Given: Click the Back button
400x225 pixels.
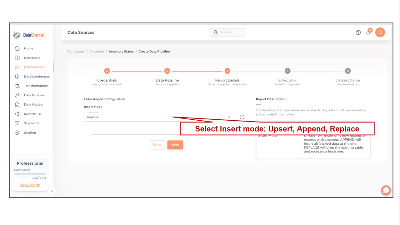Looking at the screenshot, I should tap(157, 145).
